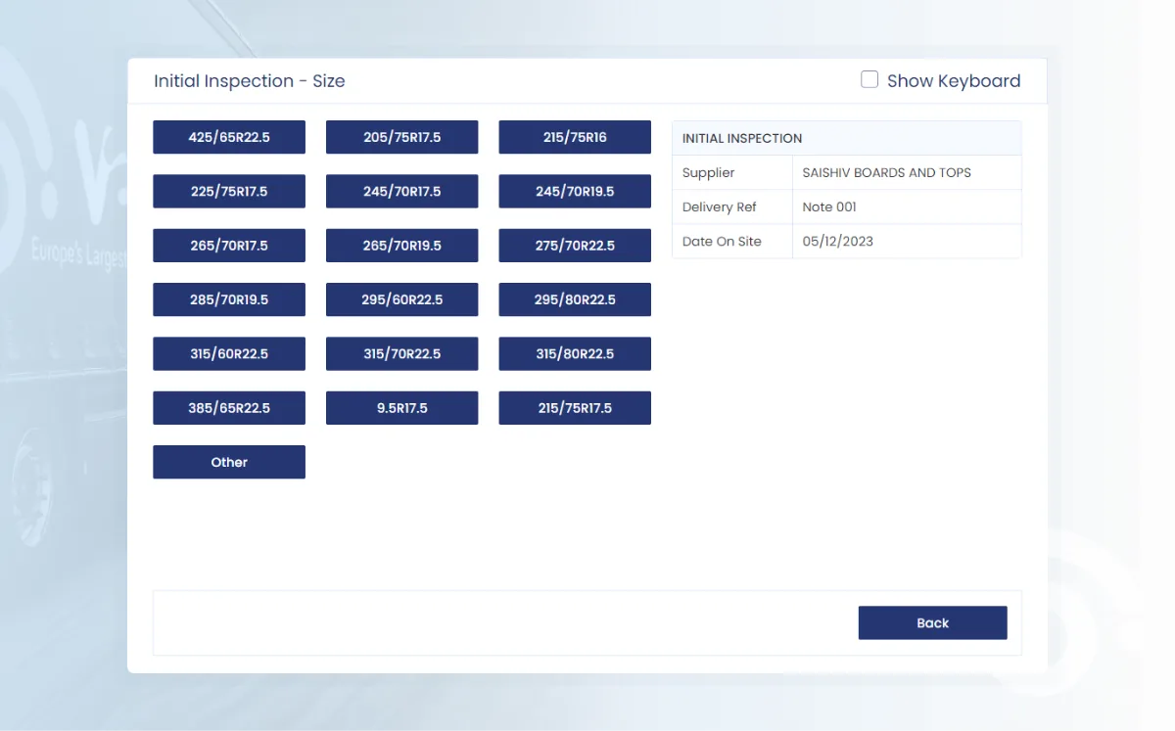Screen dimensions: 1175x731
Task: Select tyre size 425/65R22.5
Action: pos(229,137)
